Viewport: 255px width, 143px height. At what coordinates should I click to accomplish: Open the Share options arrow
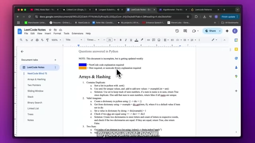point(220,31)
